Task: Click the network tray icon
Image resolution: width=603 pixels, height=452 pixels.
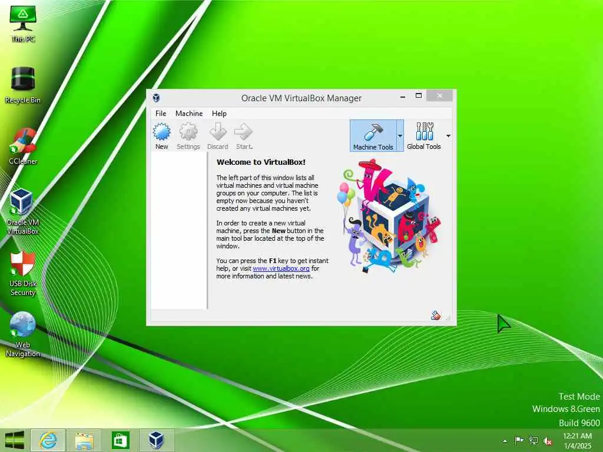Action: tap(534, 440)
